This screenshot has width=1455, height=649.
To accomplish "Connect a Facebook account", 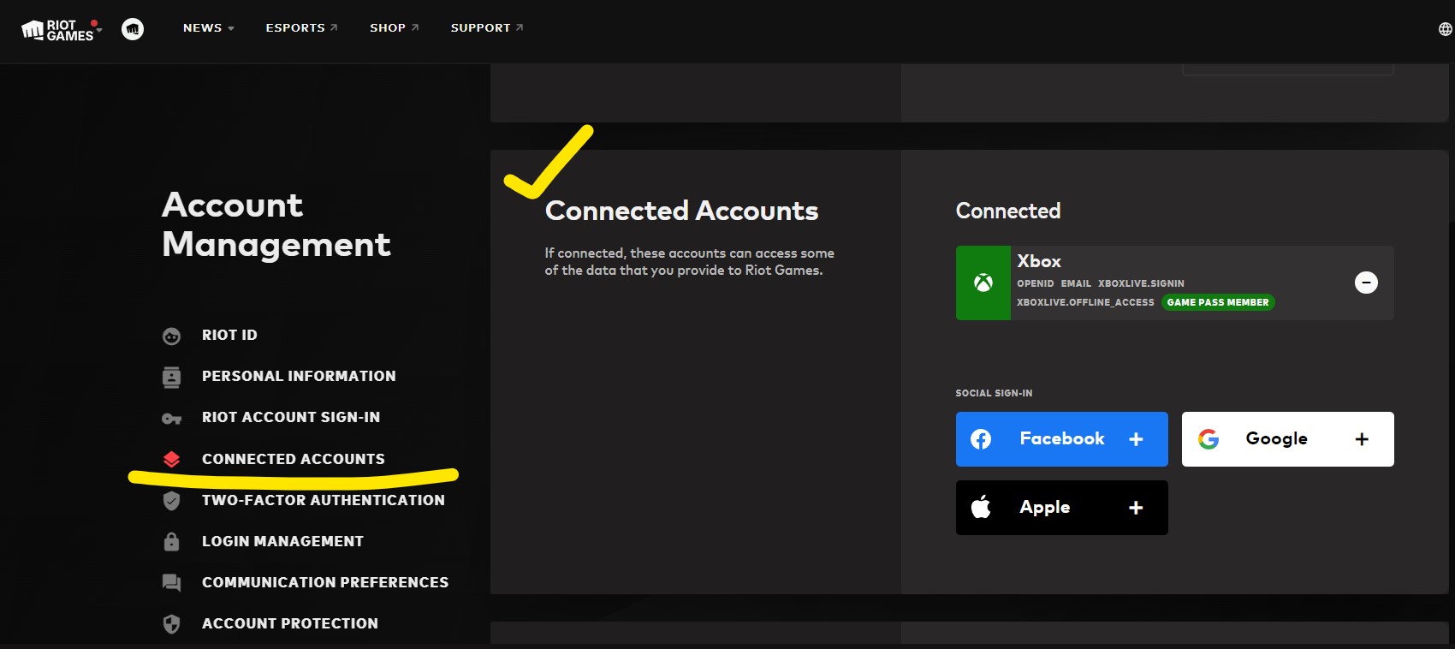I will pyautogui.click(x=1061, y=439).
